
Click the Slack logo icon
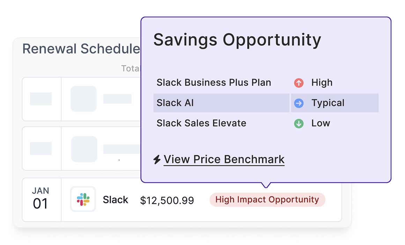(83, 199)
